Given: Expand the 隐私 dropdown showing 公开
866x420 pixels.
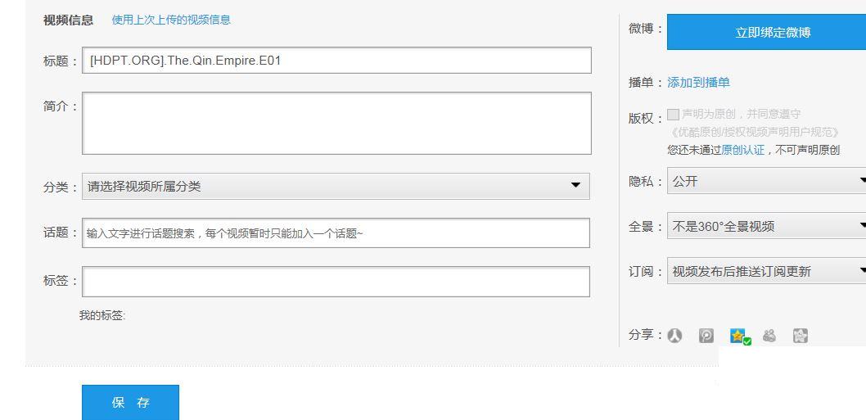Looking at the screenshot, I should pos(767,182).
